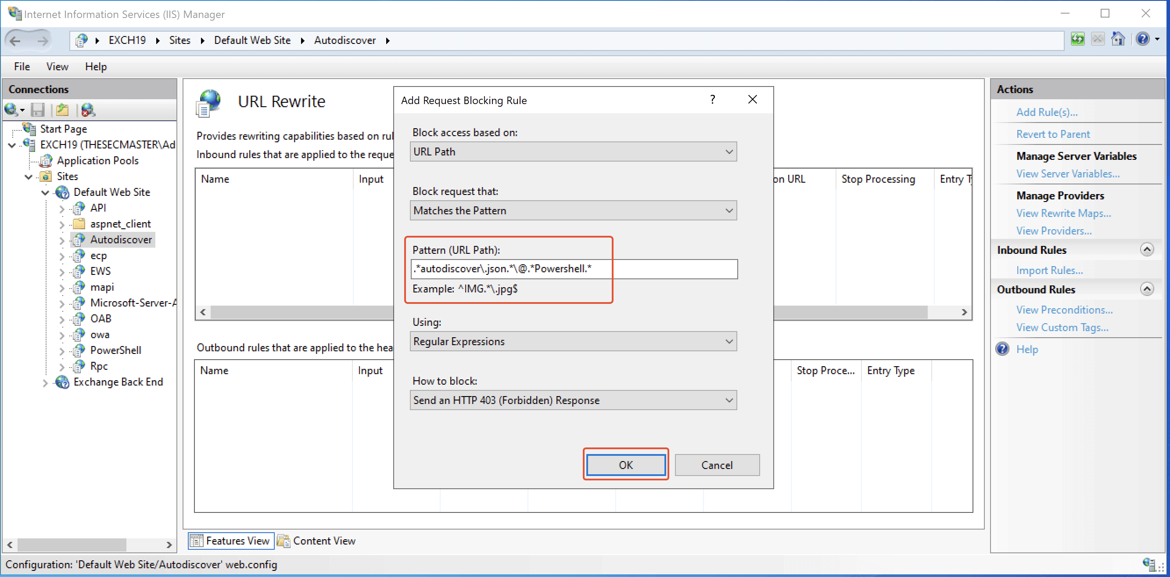Click the Delete connection icon in Connections toolbar
Viewport: 1170px width, 577px height.
[x=88, y=109]
